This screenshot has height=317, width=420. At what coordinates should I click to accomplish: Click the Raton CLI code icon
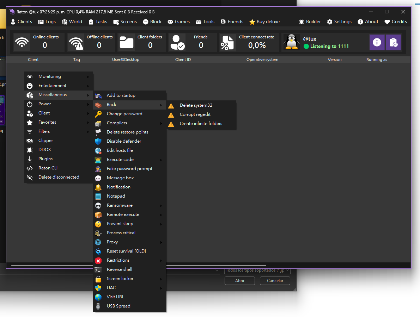coord(30,168)
